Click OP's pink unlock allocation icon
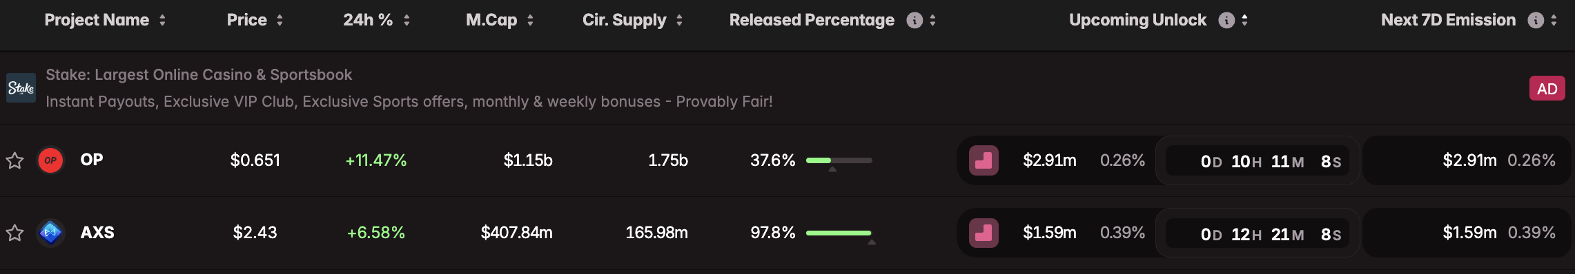Screen dimensions: 1575x274 tap(984, 160)
